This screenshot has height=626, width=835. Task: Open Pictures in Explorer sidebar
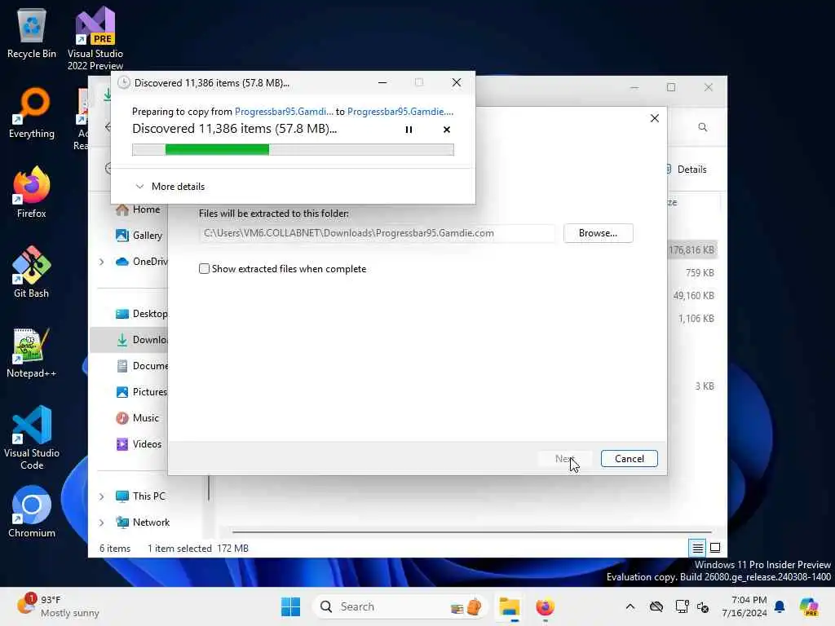pyautogui.click(x=142, y=392)
